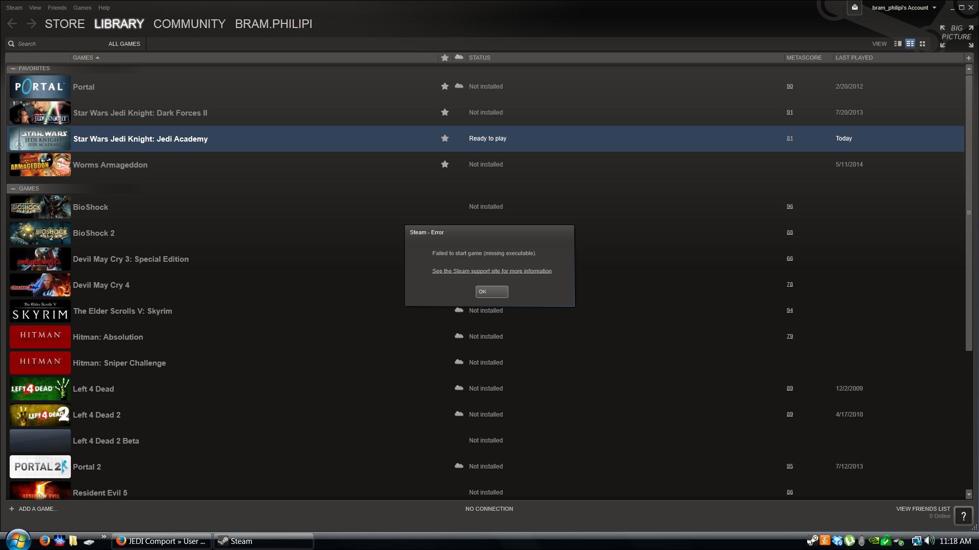This screenshot has height=550, width=979.
Task: Open the Friends menu
Action: pyautogui.click(x=57, y=8)
